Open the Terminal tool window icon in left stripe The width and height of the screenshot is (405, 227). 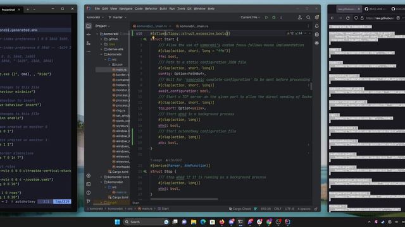coord(89,184)
